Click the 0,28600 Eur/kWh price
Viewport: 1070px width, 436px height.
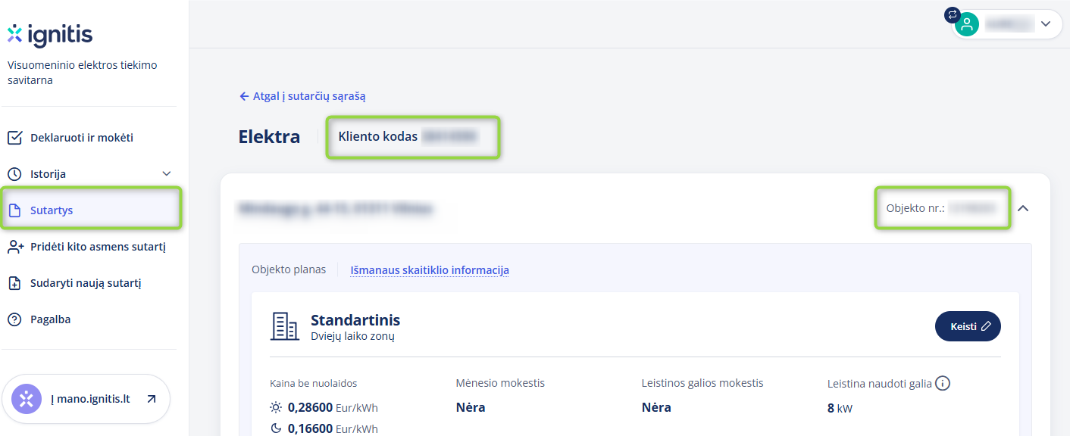pos(333,407)
